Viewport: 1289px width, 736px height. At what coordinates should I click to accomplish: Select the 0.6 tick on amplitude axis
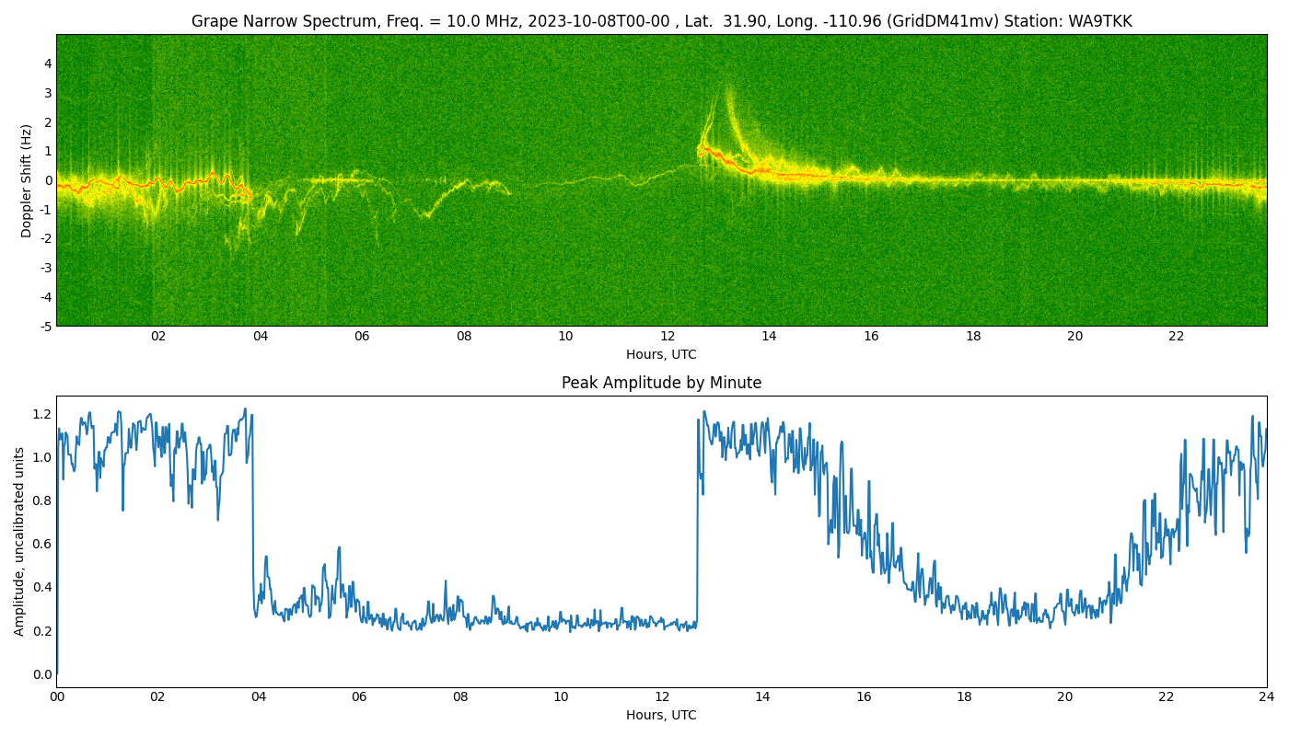point(42,544)
